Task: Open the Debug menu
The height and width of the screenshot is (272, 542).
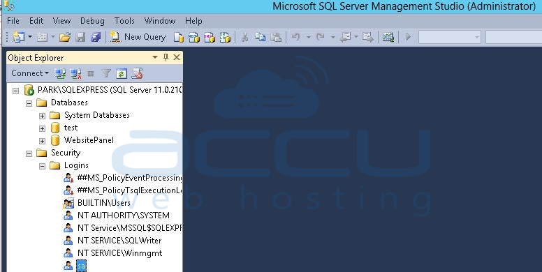Action: (92, 21)
